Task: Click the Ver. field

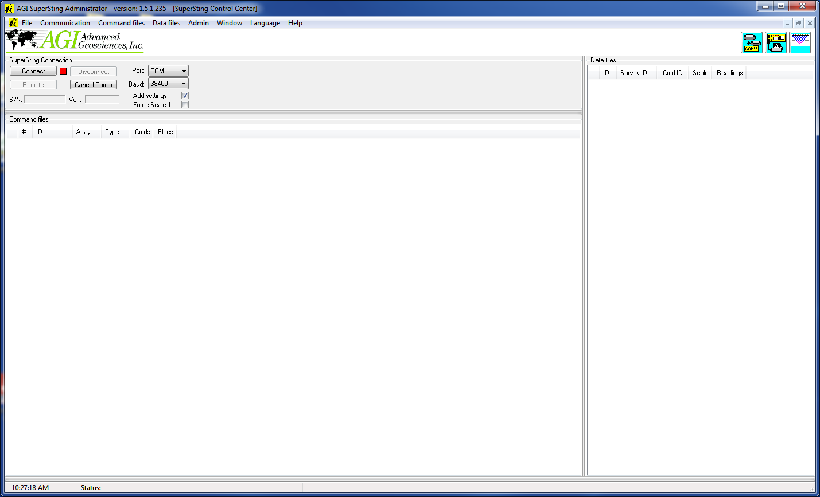Action: (x=102, y=100)
